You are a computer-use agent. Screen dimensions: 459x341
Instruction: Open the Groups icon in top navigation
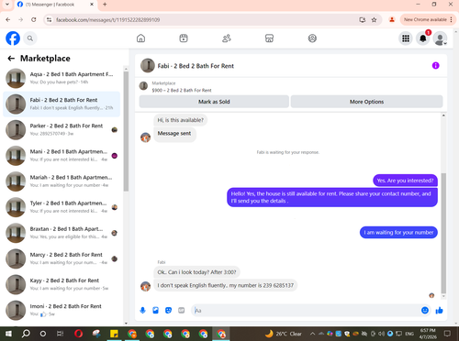point(312,38)
